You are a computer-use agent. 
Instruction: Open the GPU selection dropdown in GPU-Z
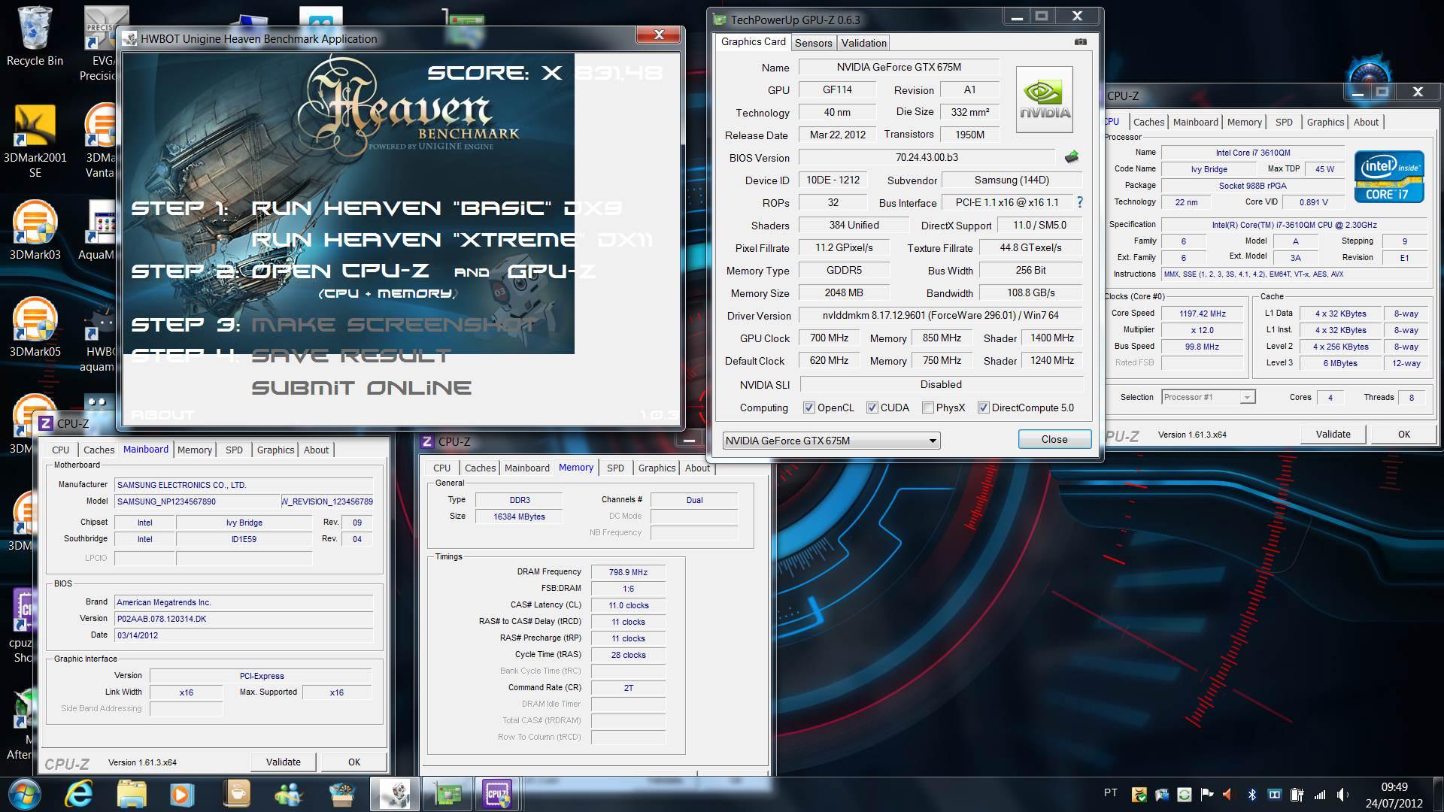point(831,441)
